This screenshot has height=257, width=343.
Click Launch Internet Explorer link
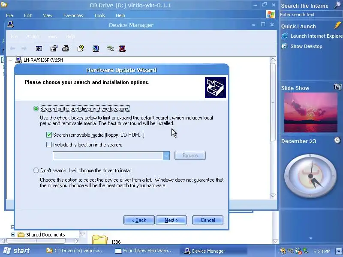[316, 36]
